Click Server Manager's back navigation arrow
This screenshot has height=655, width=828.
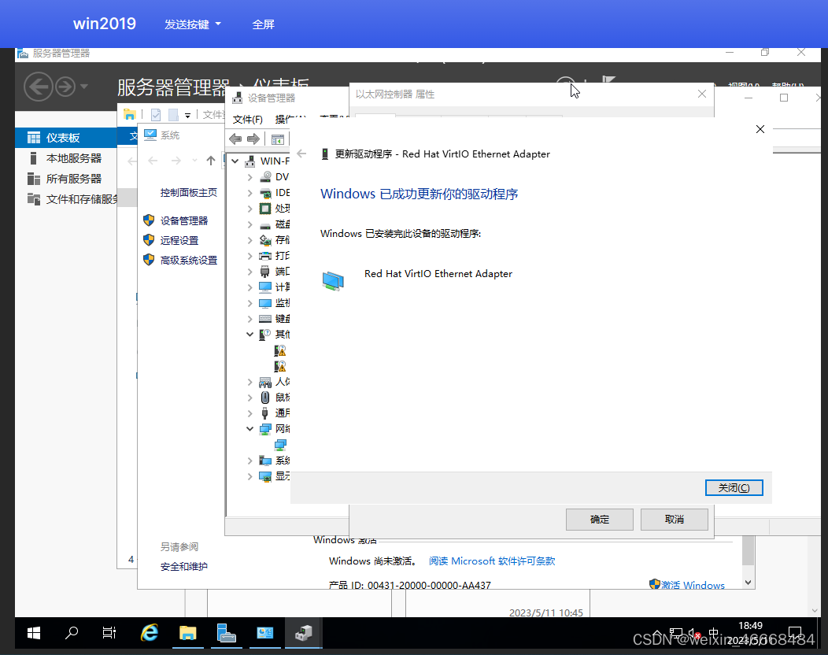pyautogui.click(x=39, y=86)
